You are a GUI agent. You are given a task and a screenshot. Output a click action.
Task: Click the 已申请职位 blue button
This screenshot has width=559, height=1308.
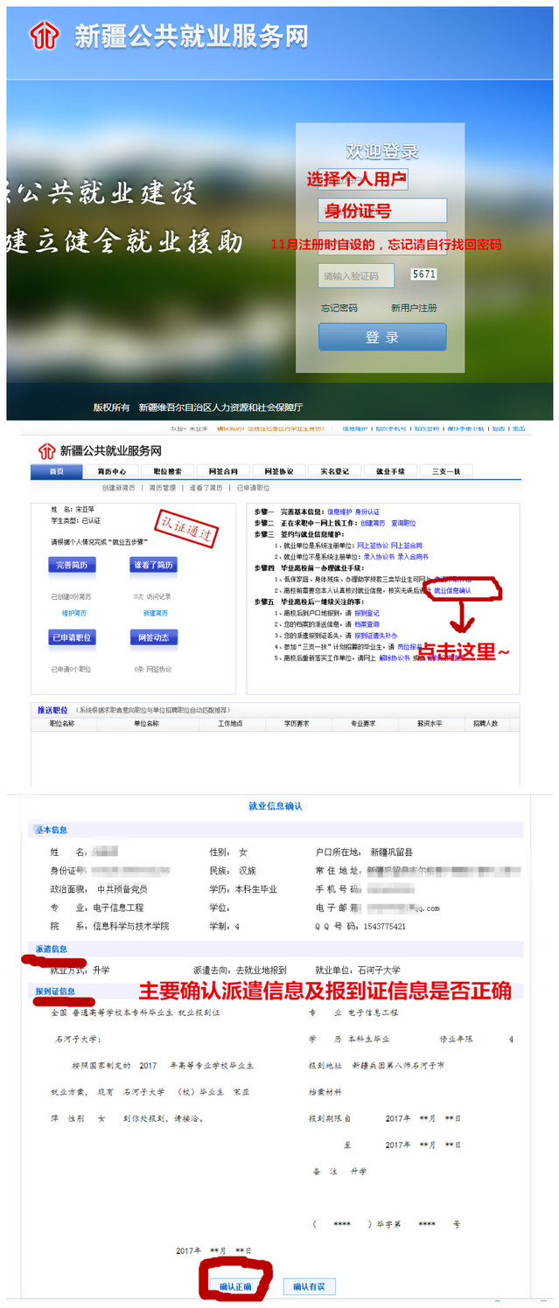coord(72,637)
